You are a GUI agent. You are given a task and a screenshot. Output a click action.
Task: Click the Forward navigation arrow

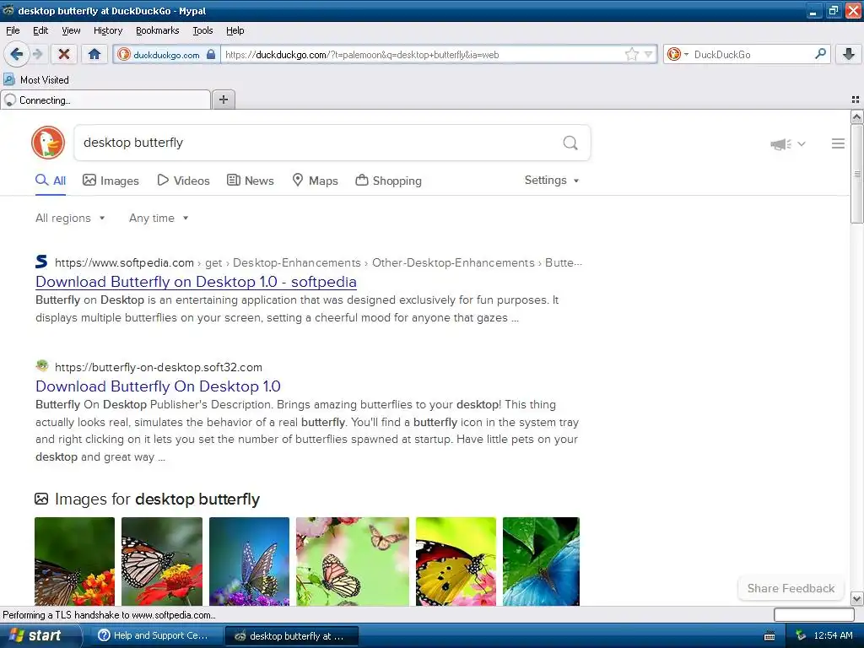pos(37,54)
